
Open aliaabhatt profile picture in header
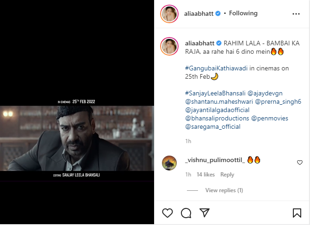click(x=169, y=14)
